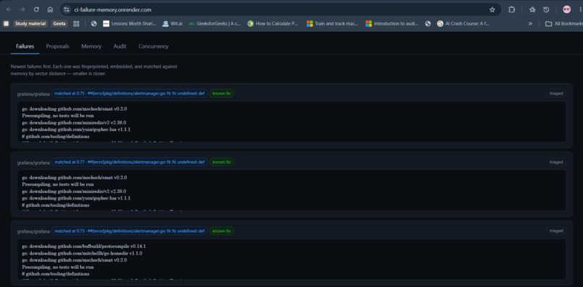Click 'known fix' tag on 0.77 match card

221,162
